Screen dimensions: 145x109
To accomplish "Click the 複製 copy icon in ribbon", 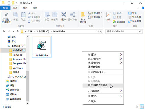I will click(x=15, y=15).
